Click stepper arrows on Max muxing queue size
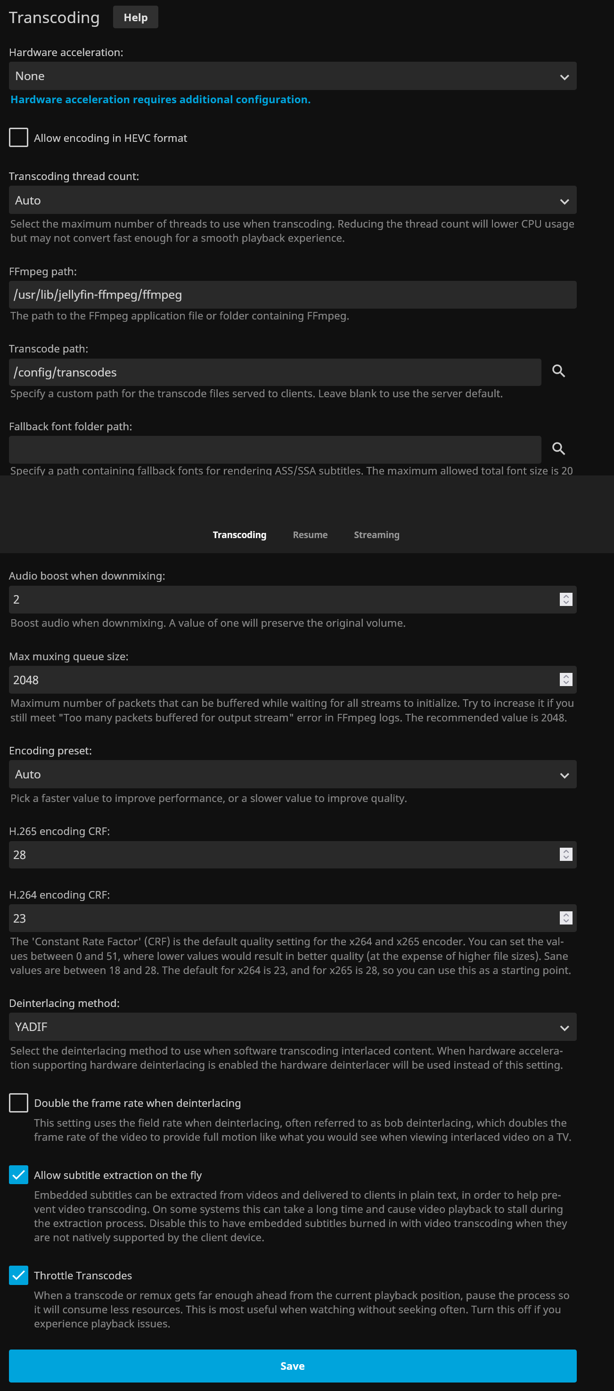This screenshot has width=614, height=1391. (565, 680)
